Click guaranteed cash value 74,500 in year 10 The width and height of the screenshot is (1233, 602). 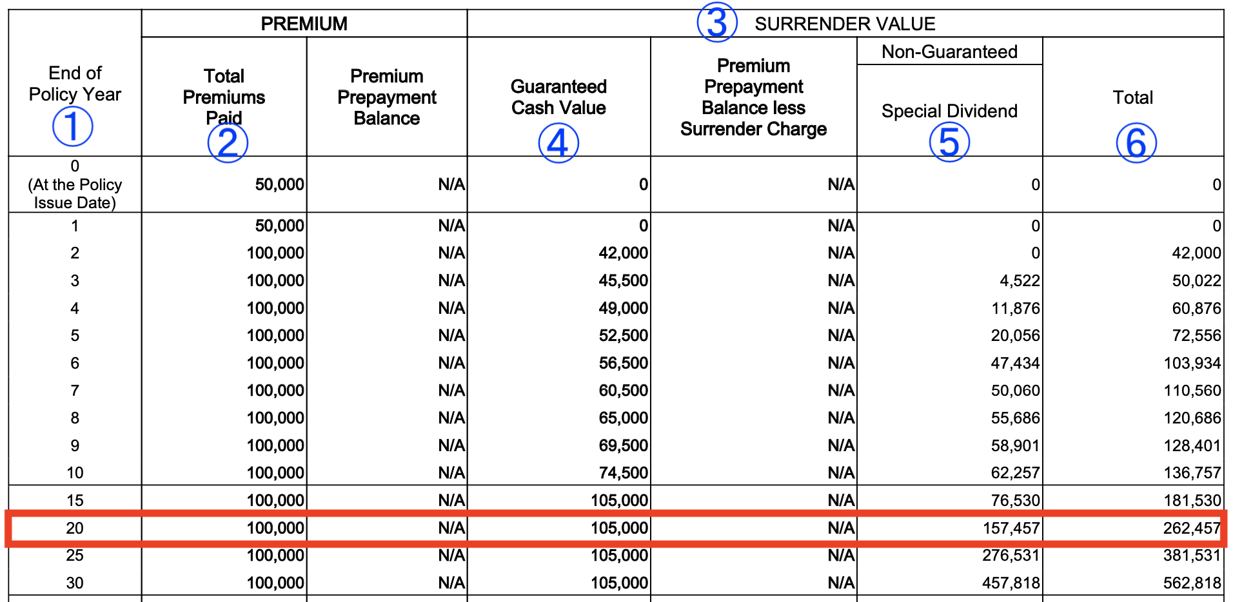tap(623, 472)
